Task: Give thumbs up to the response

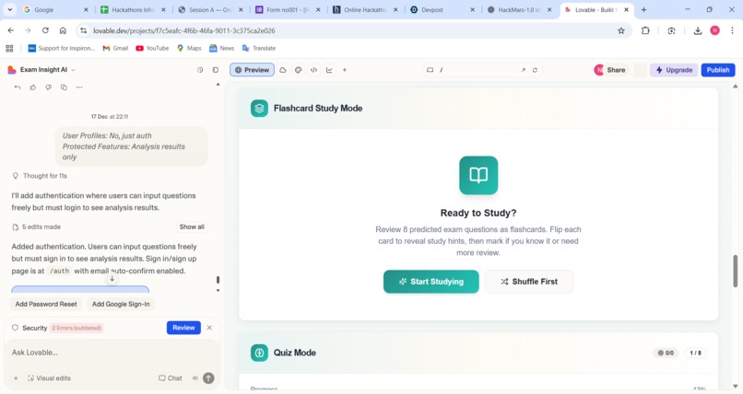Action: point(32,87)
